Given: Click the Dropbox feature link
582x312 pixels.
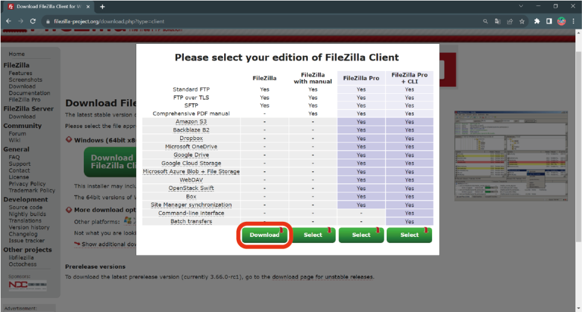Looking at the screenshot, I should tap(191, 138).
